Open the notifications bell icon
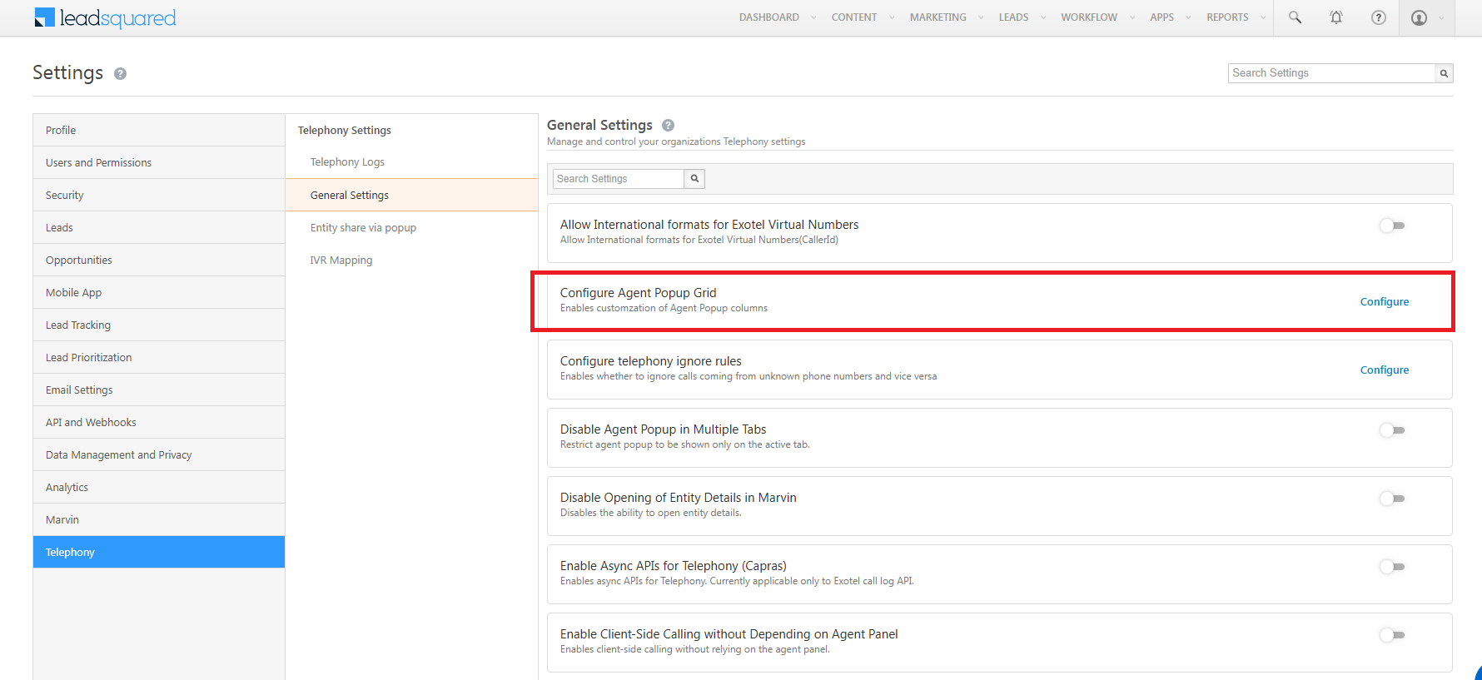 click(x=1336, y=17)
